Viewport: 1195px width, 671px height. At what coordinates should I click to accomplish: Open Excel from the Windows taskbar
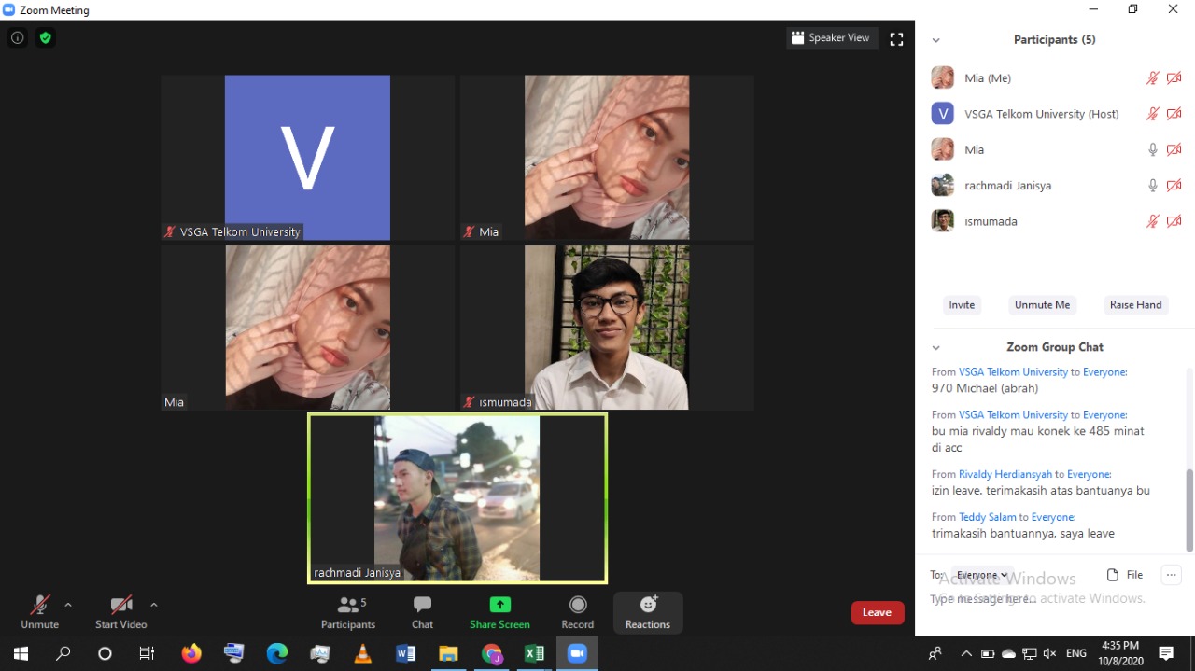(534, 654)
